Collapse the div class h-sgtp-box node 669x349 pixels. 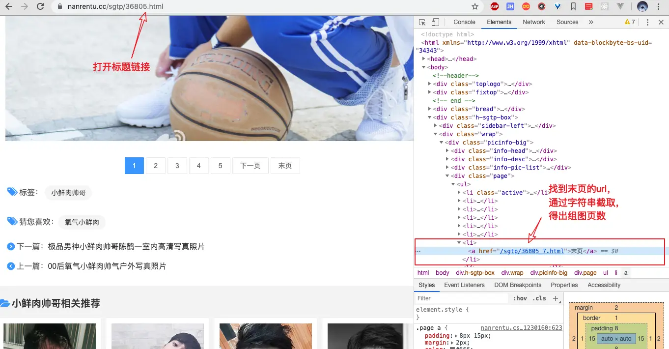pyautogui.click(x=430, y=117)
